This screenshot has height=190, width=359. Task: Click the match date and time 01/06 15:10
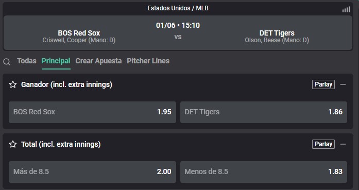(x=178, y=25)
